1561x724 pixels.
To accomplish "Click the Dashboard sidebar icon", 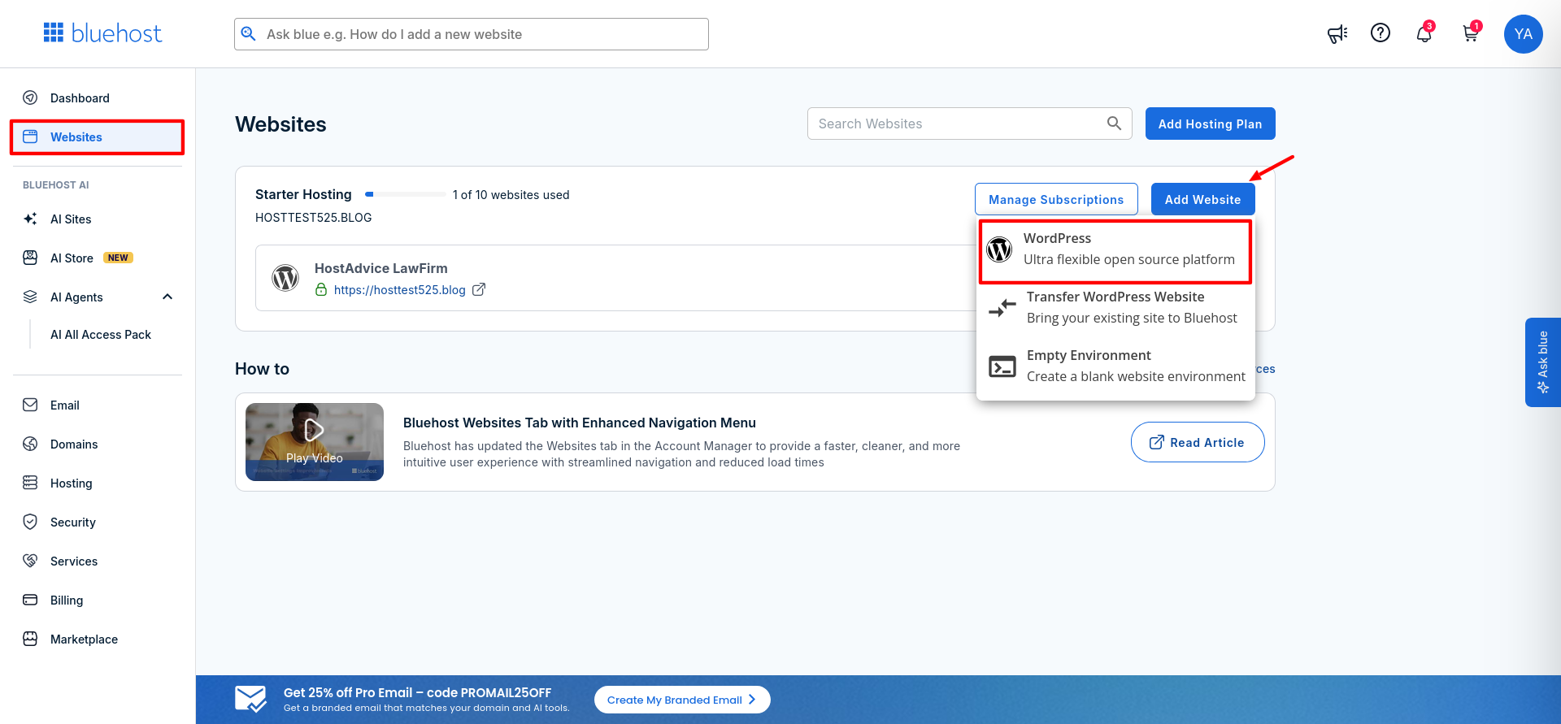I will pyautogui.click(x=30, y=98).
